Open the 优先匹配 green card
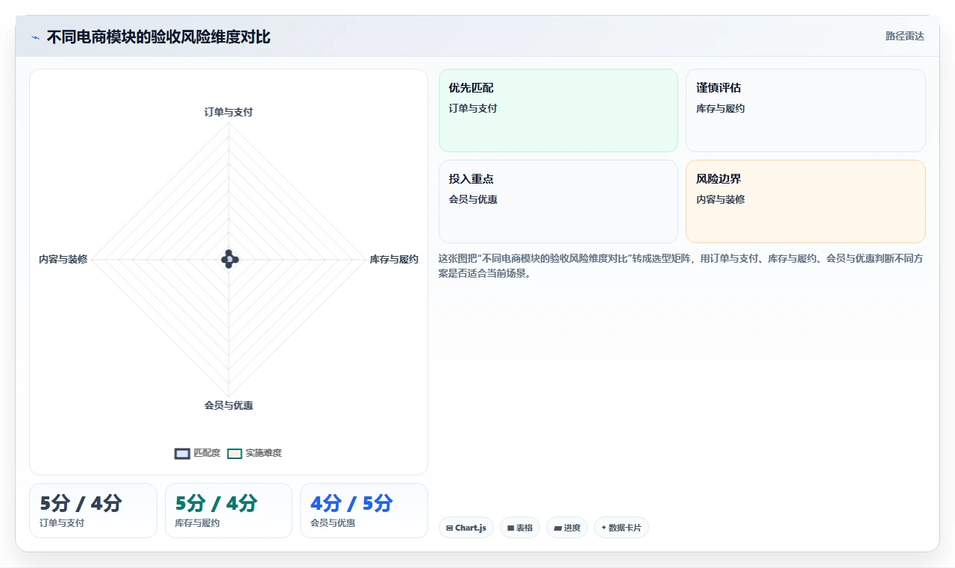 [558, 110]
